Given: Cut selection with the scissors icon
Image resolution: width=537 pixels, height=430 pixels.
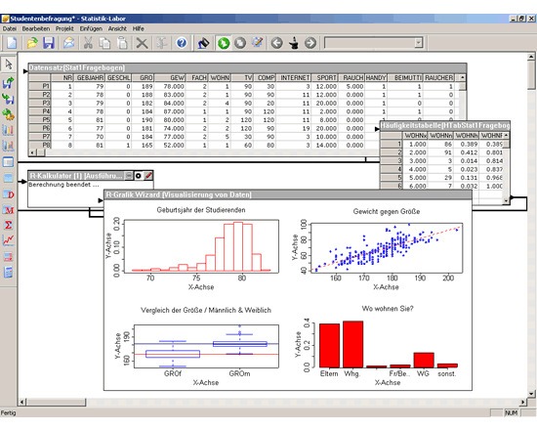Looking at the screenshot, I should (x=88, y=43).
